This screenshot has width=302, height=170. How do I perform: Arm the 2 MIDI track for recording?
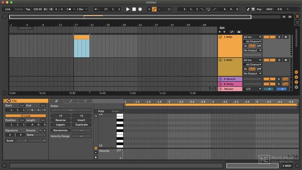(285, 60)
